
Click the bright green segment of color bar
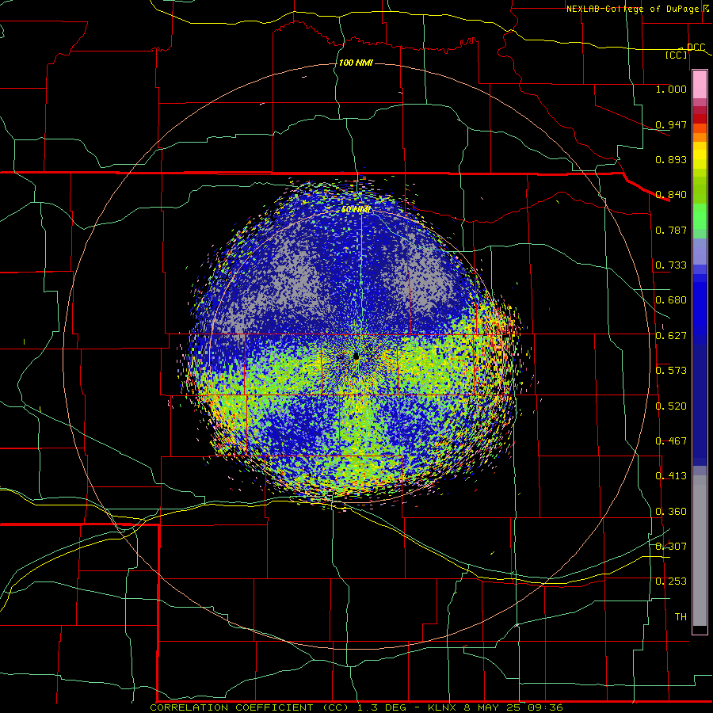click(x=700, y=216)
